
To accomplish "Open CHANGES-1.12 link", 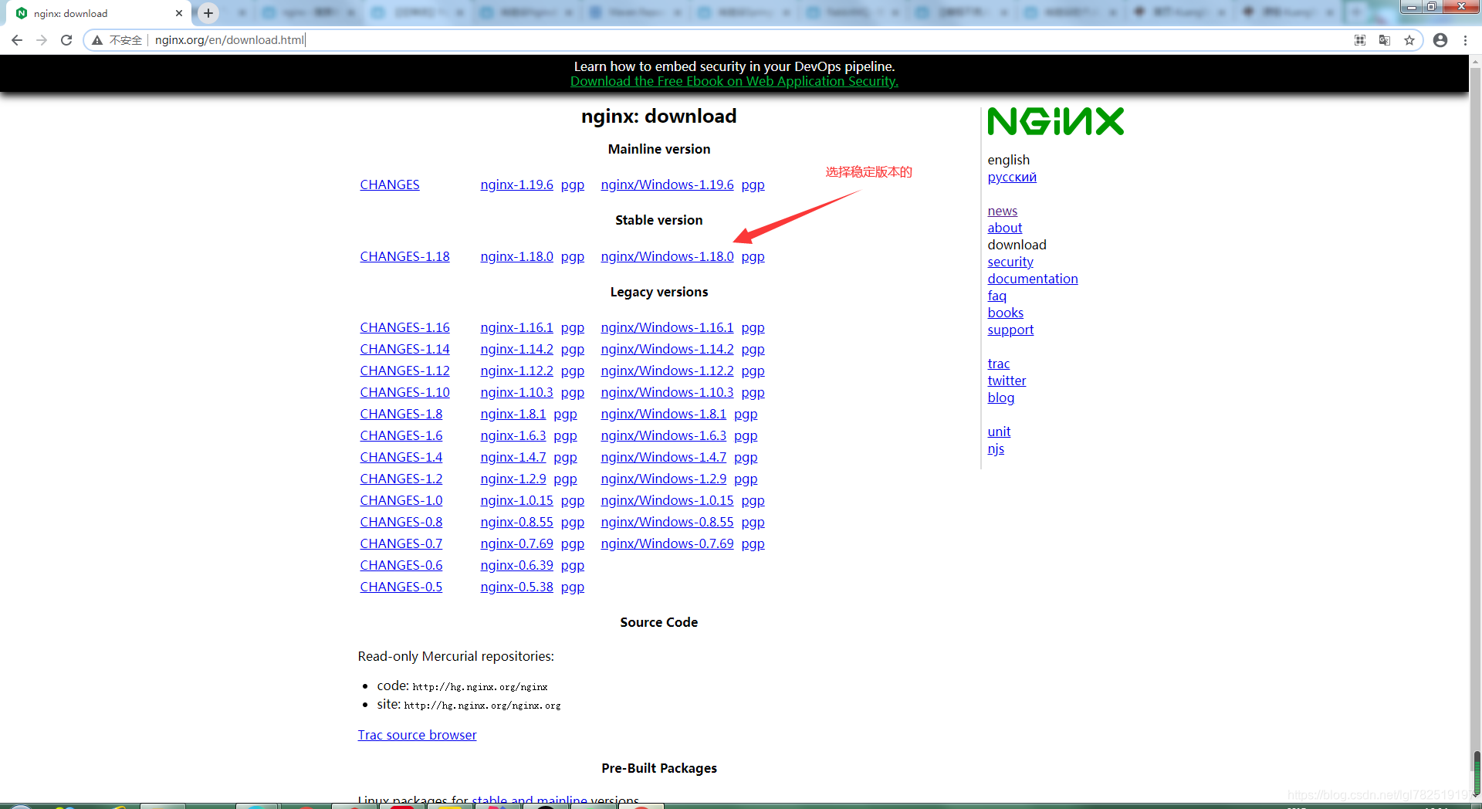I will click(x=404, y=371).
